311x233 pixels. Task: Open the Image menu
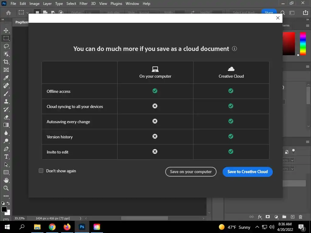(34, 4)
